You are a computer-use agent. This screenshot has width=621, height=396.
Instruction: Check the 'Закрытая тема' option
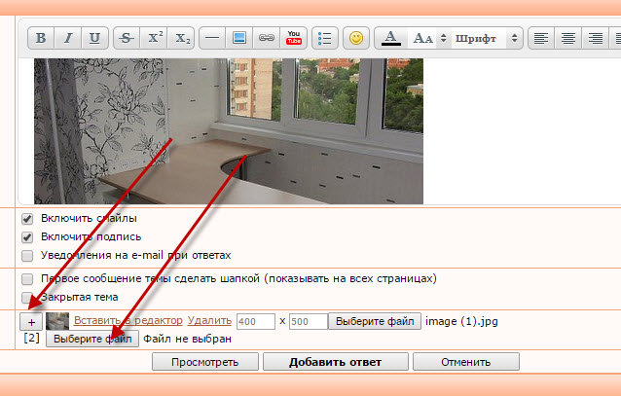pos(27,297)
